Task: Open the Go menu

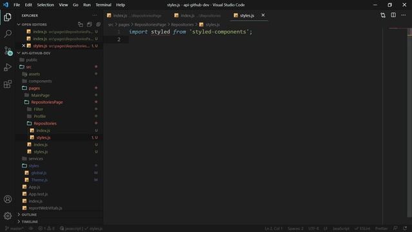Action: pos(75,5)
